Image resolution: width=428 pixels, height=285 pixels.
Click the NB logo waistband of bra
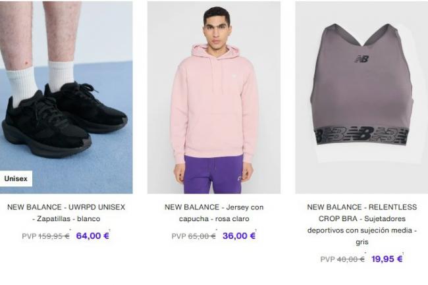361,136
